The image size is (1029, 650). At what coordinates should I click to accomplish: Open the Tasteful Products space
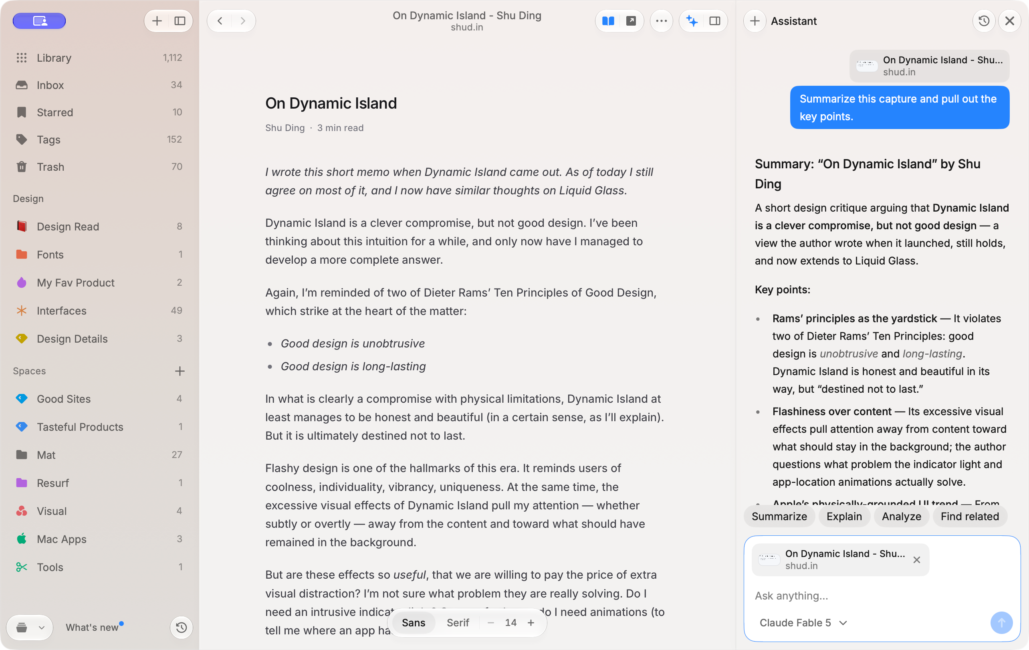(99, 427)
